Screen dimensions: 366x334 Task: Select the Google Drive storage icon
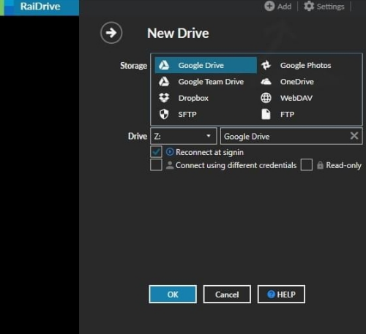[x=164, y=65]
